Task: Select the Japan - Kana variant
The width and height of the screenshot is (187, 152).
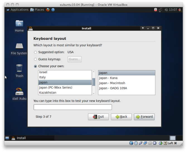Action: point(127,78)
